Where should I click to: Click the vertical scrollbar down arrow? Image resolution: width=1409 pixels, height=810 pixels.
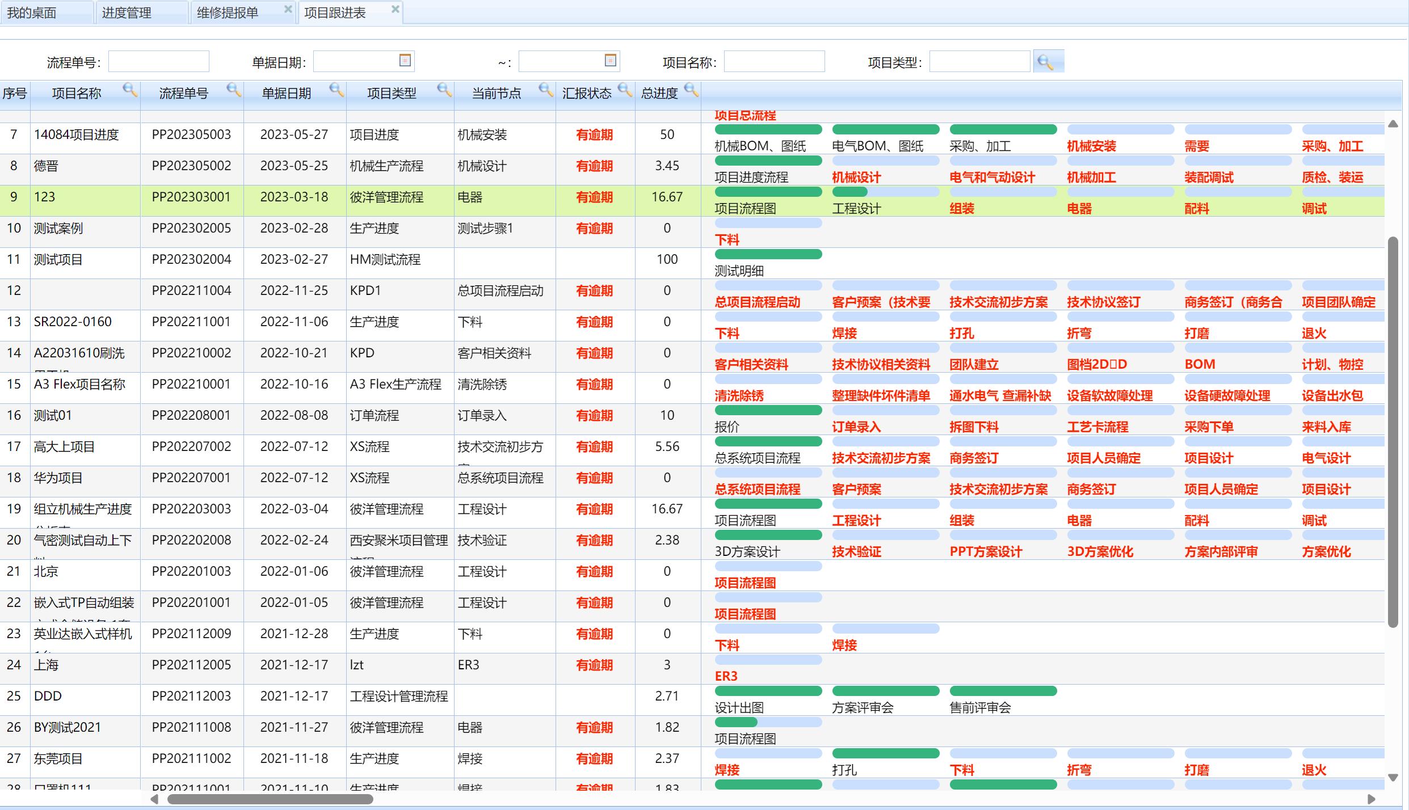[1393, 778]
